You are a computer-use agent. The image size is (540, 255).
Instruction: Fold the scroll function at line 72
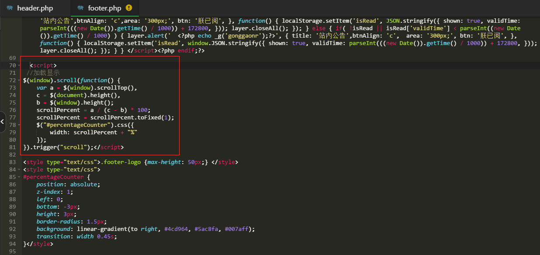(x=19, y=80)
